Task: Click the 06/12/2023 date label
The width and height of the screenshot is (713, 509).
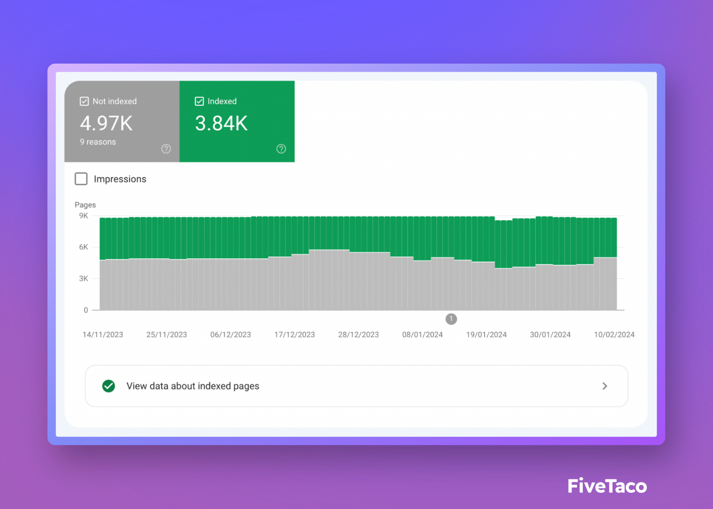Action: point(231,335)
